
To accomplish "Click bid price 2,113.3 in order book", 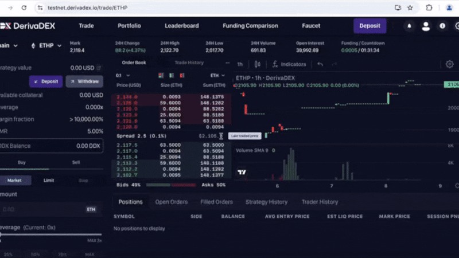I will [x=127, y=163].
